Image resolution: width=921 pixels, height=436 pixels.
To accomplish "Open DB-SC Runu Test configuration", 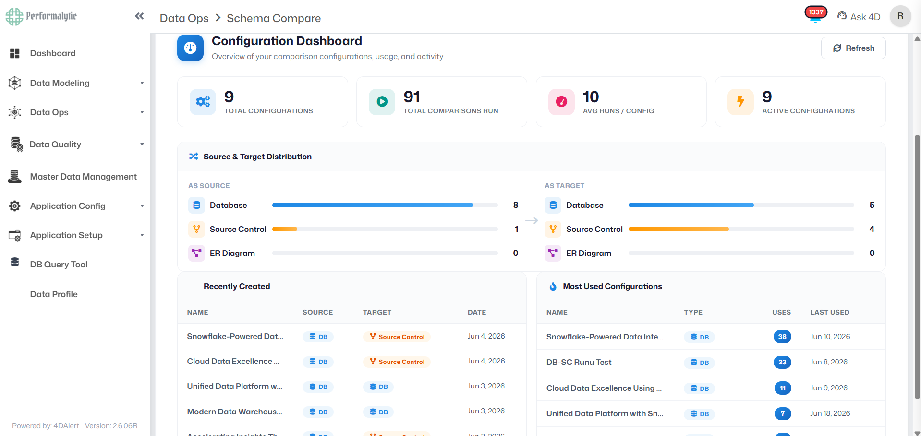I will (x=579, y=362).
